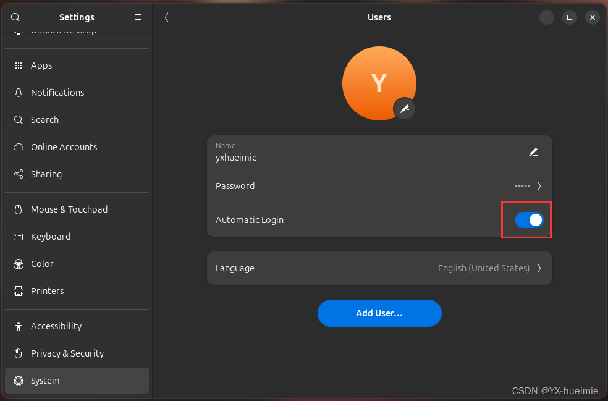Open the Notifications settings panel
This screenshot has height=401, width=608.
click(77, 93)
